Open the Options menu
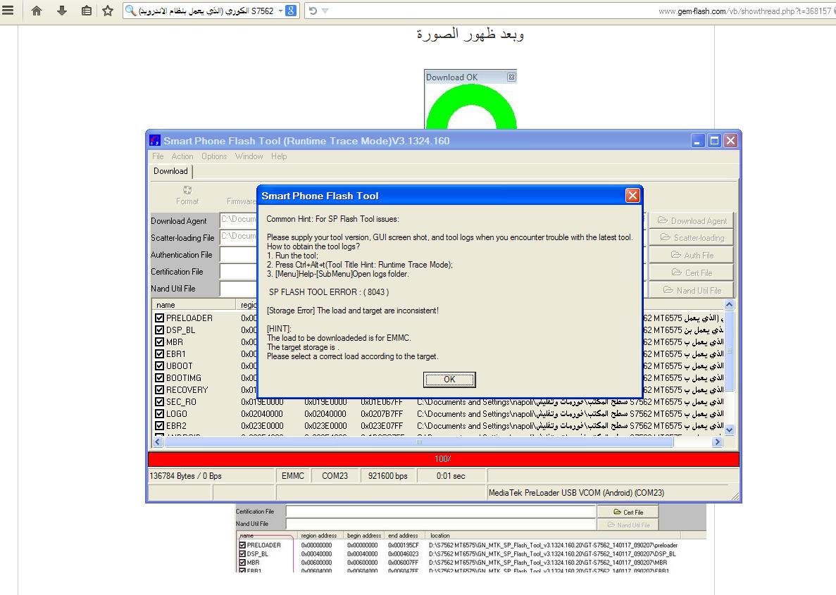Viewport: 836px width, 595px height. click(214, 156)
